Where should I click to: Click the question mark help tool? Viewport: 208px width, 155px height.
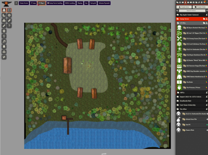click(x=9, y=26)
